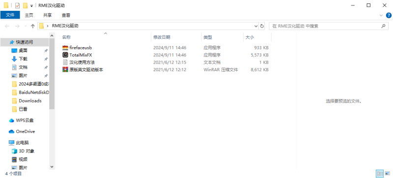Click RME汉化驱动 in address bar
This screenshot has width=393, height=178.
coord(65,26)
